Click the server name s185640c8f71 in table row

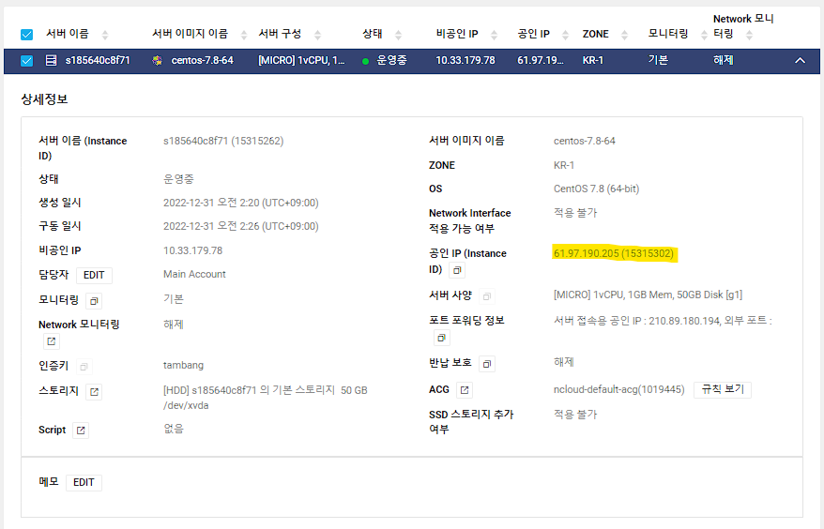pyautogui.click(x=98, y=60)
